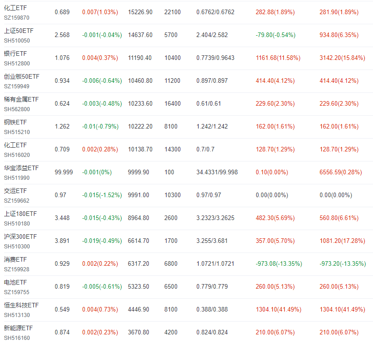Click the floating loss -973.08(-13.35%)
The width and height of the screenshot is (373, 344).
[x=279, y=263]
